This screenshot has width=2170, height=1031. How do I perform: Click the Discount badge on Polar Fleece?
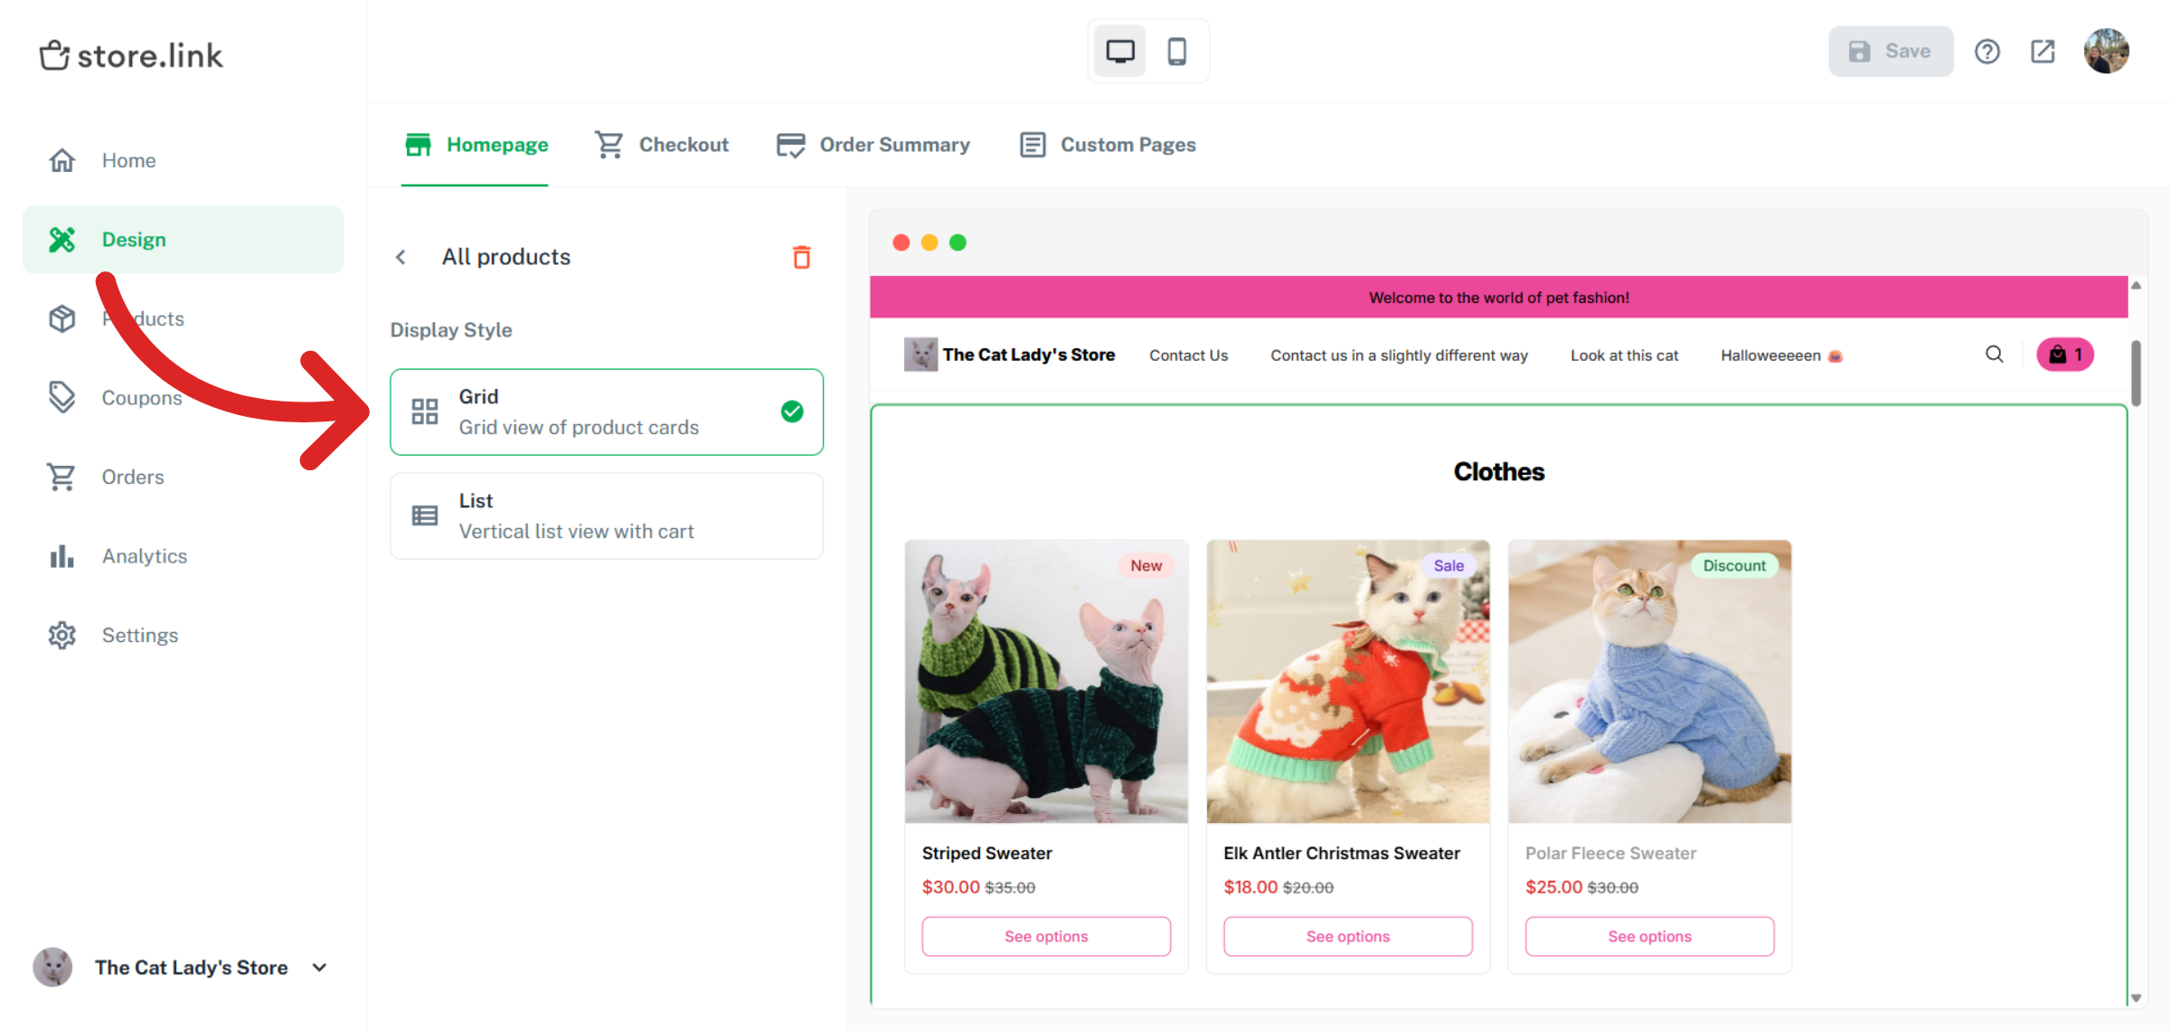(x=1734, y=565)
